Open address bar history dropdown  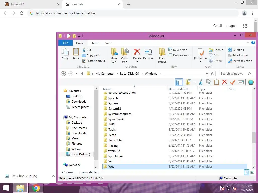[207, 74]
